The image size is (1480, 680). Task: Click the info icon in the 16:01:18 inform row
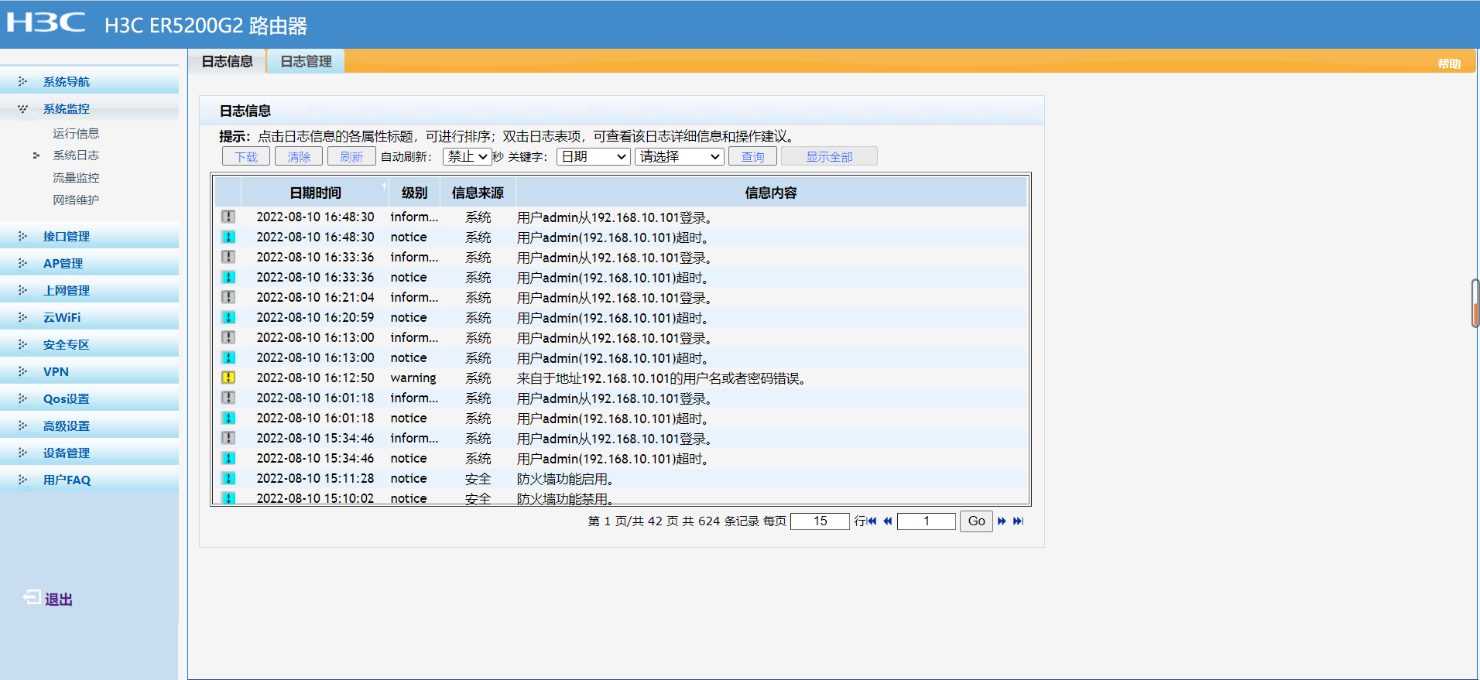point(228,398)
